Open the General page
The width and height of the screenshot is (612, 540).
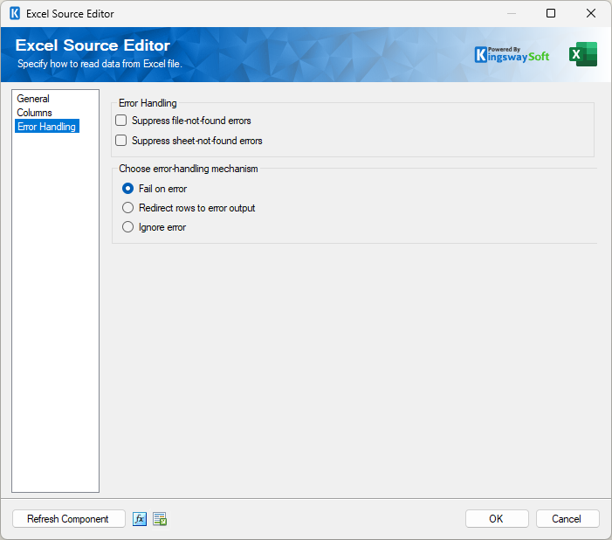tap(33, 99)
